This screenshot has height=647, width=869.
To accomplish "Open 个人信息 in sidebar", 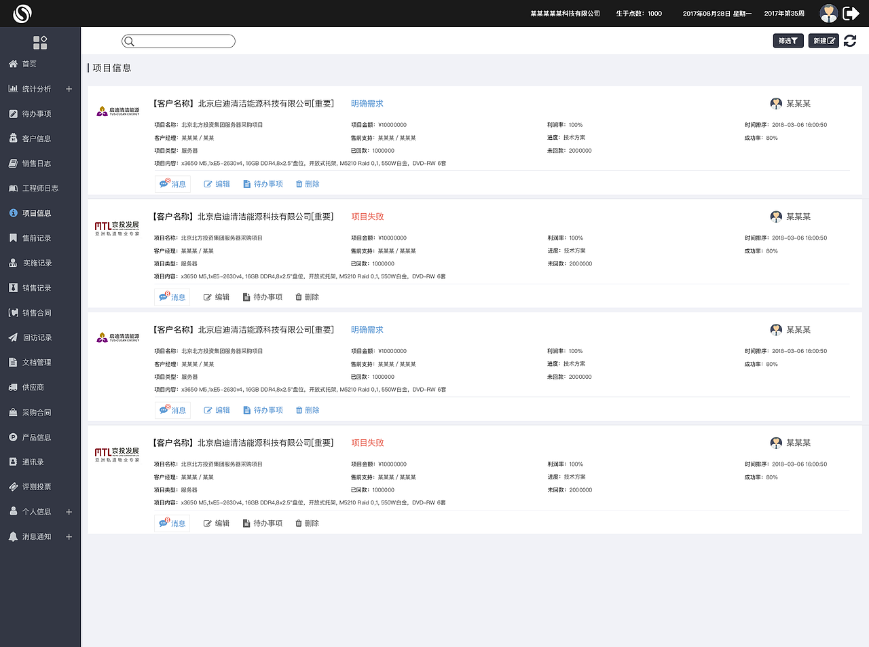I will pos(37,512).
